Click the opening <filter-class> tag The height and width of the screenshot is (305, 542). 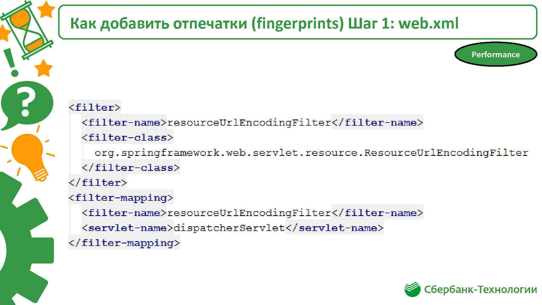(x=127, y=138)
